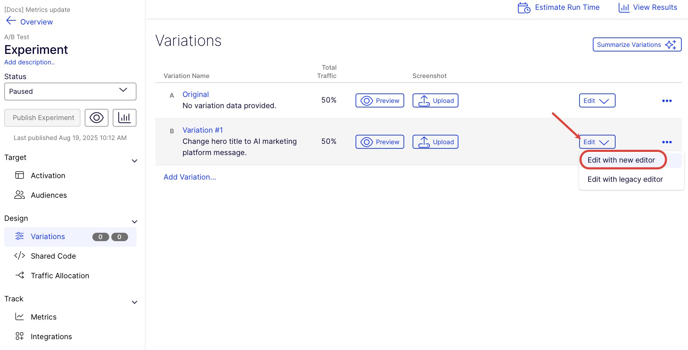This screenshot has width=688, height=350.
Task: Upload a screenshot for Variation #1
Action: pyautogui.click(x=435, y=142)
